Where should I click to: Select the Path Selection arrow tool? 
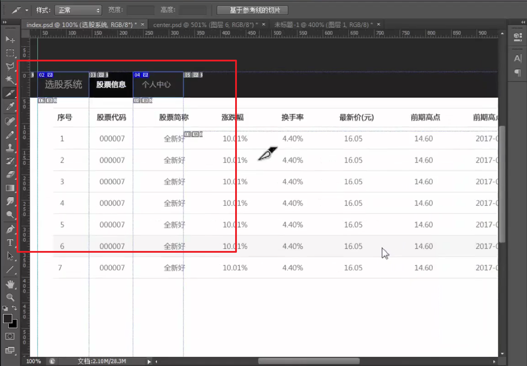tap(10, 256)
